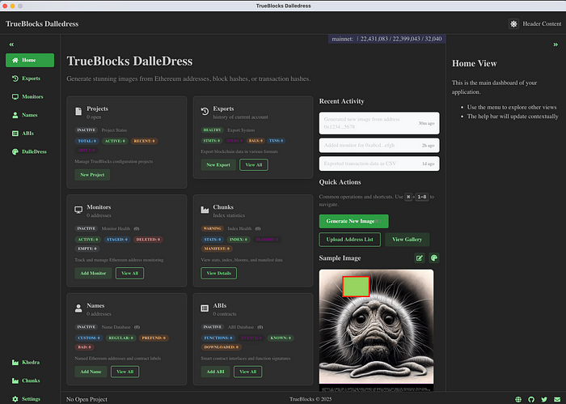
Task: Collapse the right help panel chevron
Action: coord(555,45)
